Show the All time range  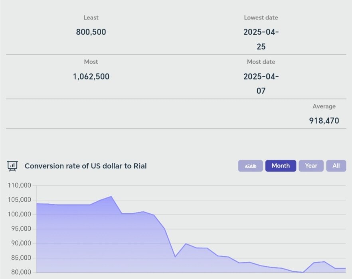336,166
